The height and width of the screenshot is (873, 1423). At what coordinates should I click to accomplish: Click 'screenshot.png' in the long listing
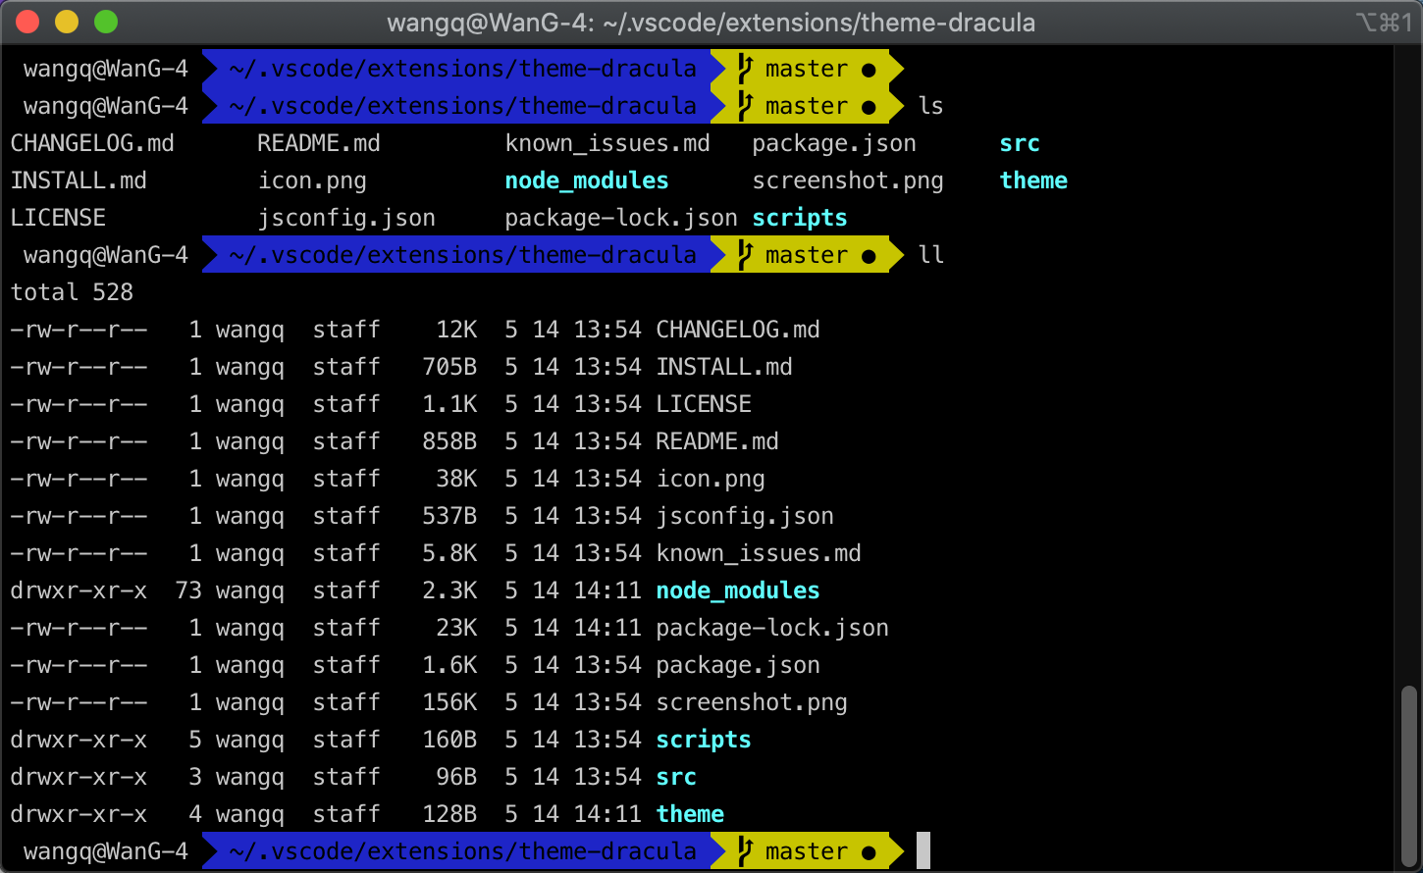(x=752, y=703)
